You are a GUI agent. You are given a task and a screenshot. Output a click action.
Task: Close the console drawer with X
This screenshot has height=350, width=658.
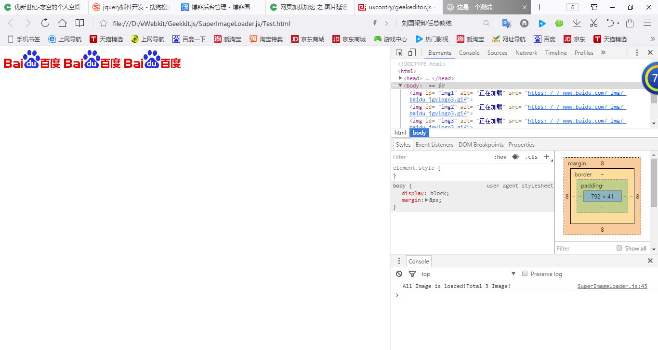tap(650, 261)
